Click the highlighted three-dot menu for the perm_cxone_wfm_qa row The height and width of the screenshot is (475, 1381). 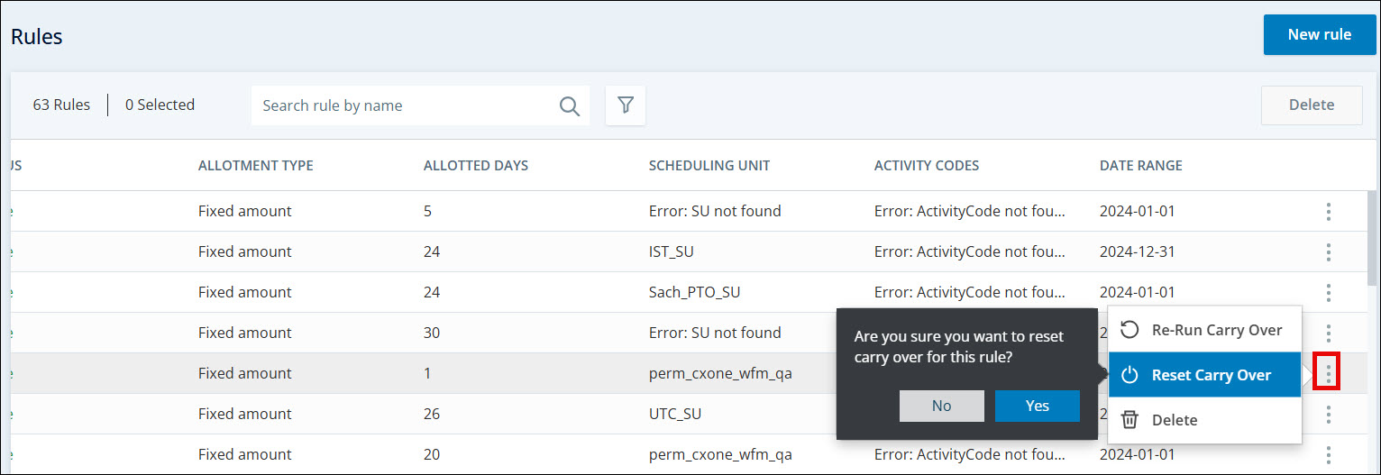point(1328,374)
